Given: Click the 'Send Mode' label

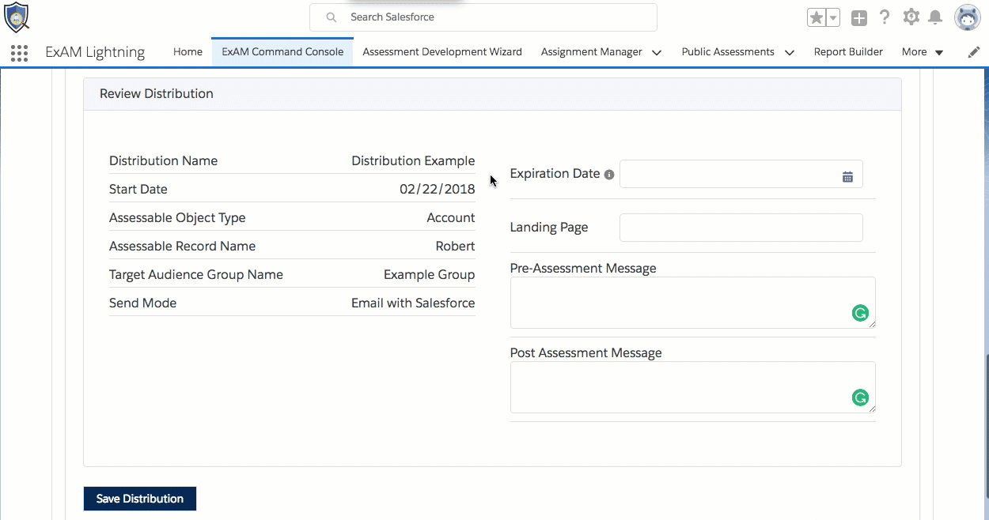Looking at the screenshot, I should [142, 303].
